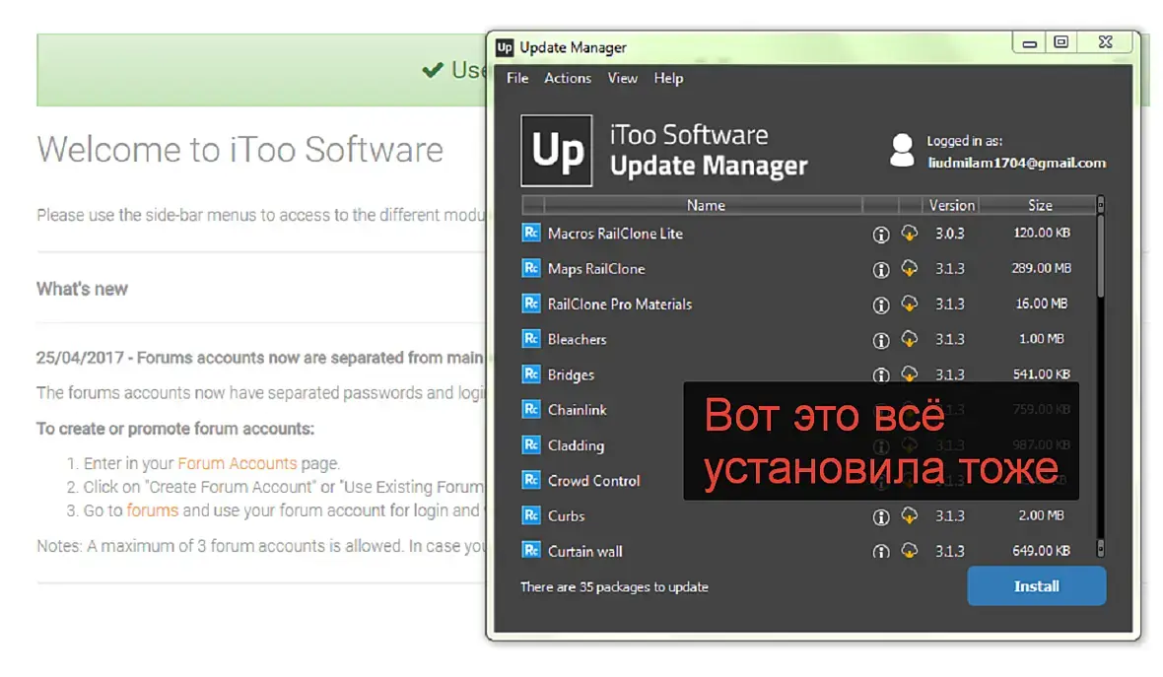Click the Install button
The width and height of the screenshot is (1163, 677).
[1036, 585]
